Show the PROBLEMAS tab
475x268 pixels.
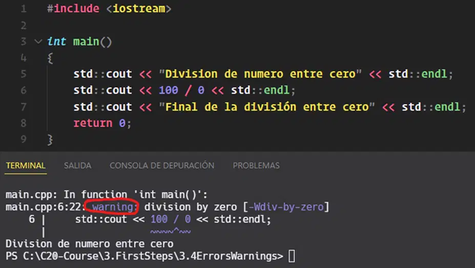[x=256, y=166]
